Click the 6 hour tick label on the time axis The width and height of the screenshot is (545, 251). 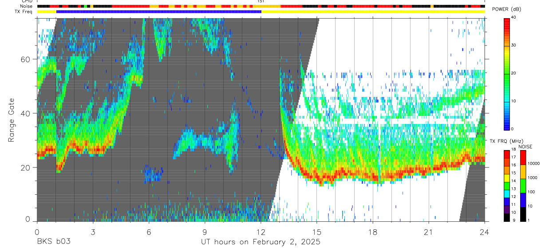click(x=149, y=232)
